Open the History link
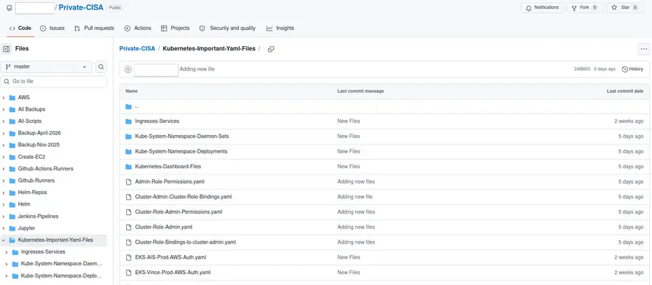652x285 pixels. [632, 69]
